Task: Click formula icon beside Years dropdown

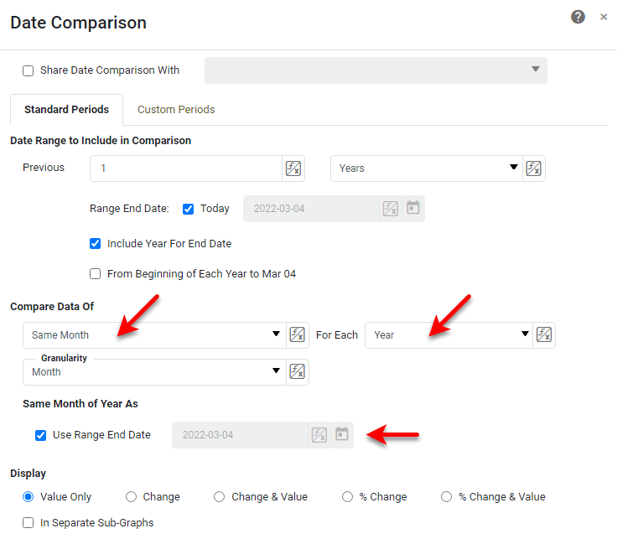Action: tap(534, 168)
